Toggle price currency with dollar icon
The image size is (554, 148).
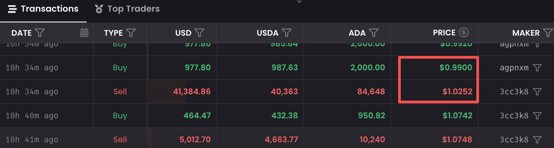click(463, 32)
